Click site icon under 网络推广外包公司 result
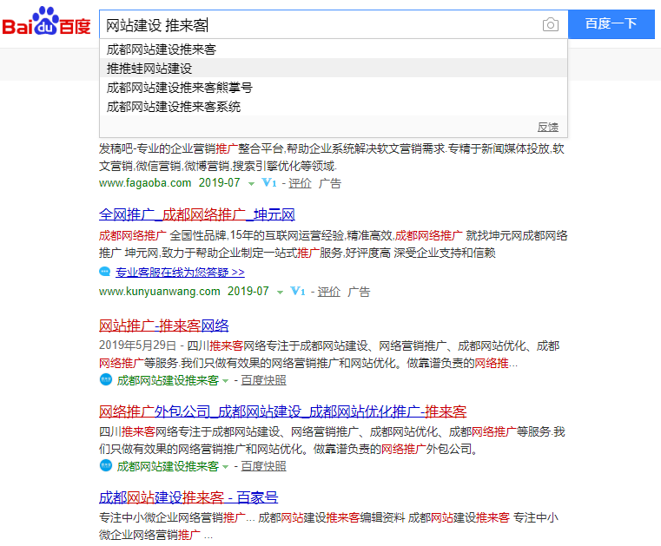This screenshot has width=661, height=546. (x=105, y=466)
